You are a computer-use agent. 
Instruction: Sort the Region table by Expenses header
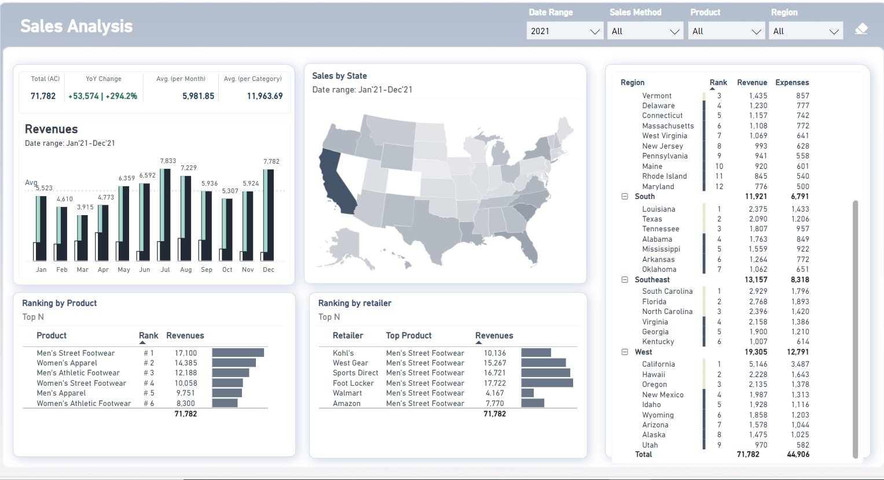[791, 83]
